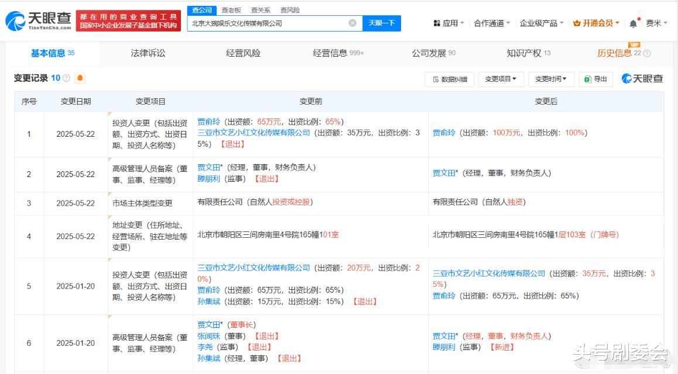Select the 经营信息 tab
The image size is (678, 374).
[338, 54]
